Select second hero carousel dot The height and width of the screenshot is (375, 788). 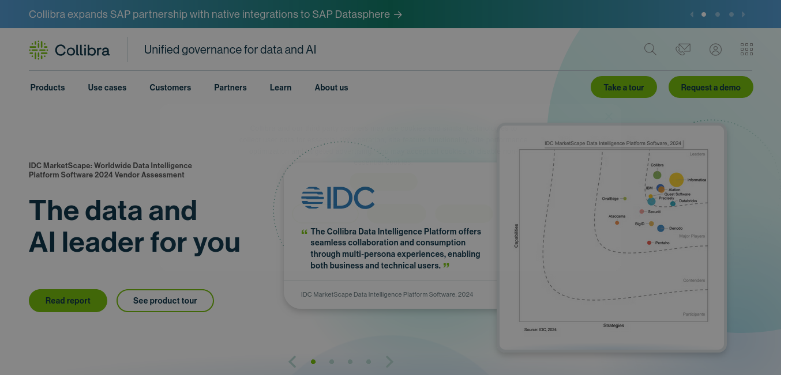click(x=332, y=362)
